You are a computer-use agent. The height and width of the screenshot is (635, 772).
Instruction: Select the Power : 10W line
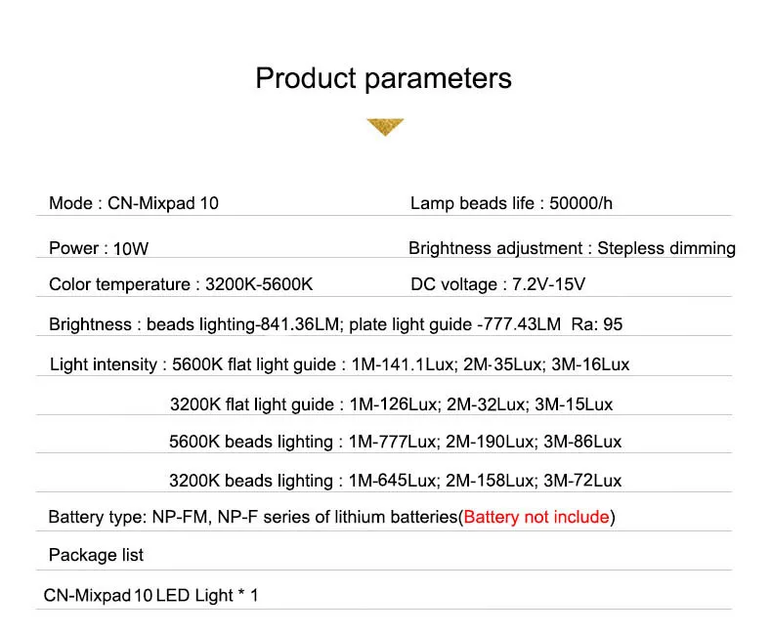(99, 248)
